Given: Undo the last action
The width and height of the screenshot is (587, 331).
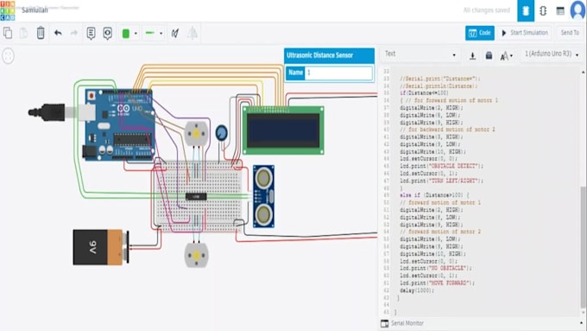Looking at the screenshot, I should point(58,33).
